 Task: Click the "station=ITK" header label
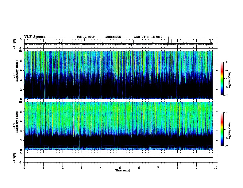tap(113, 37)
